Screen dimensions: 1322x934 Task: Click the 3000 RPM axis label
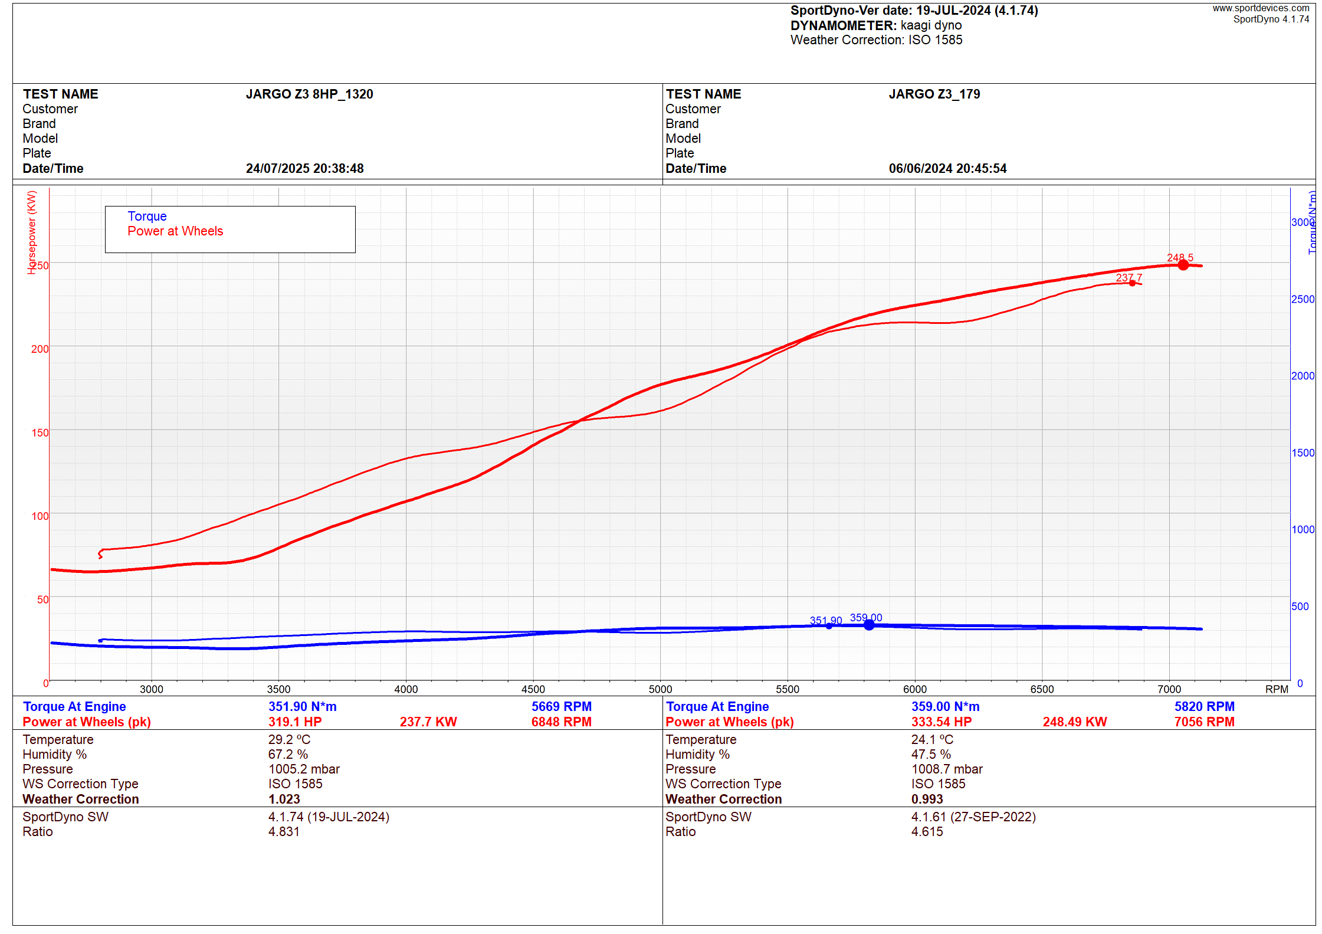[152, 689]
